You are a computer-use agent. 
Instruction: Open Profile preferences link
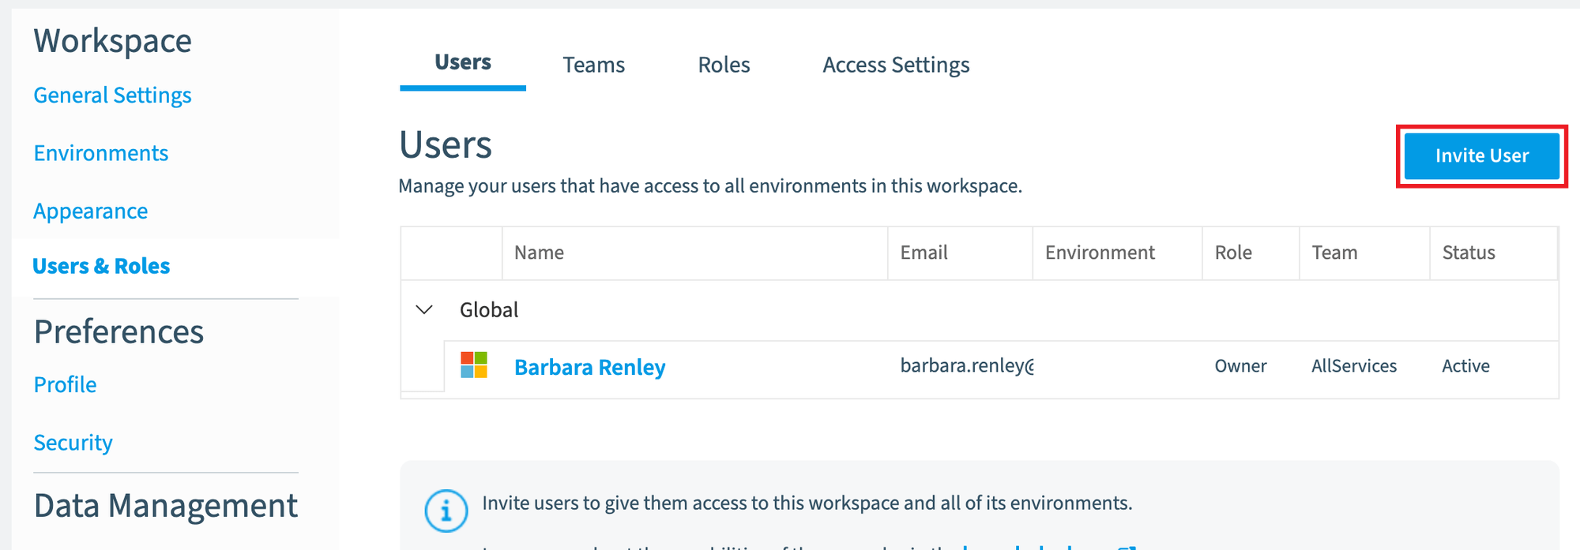click(x=65, y=384)
